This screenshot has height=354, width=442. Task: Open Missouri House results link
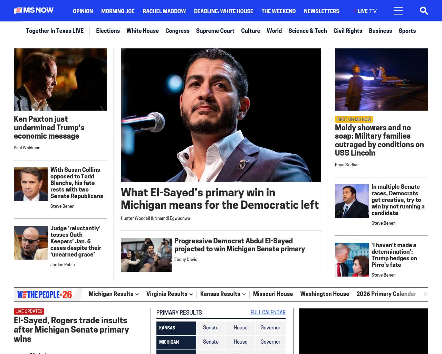pos(273,294)
